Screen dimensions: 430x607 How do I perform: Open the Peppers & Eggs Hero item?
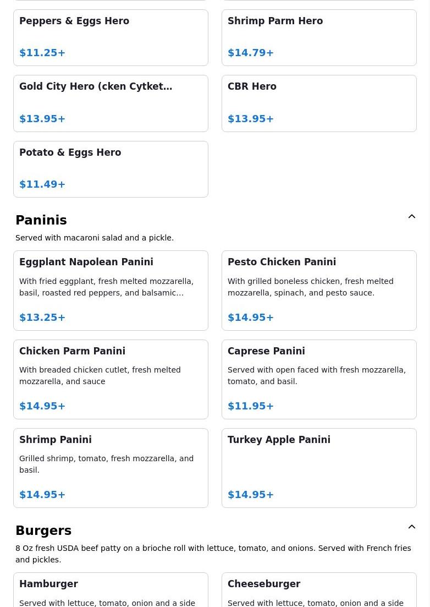click(x=111, y=37)
